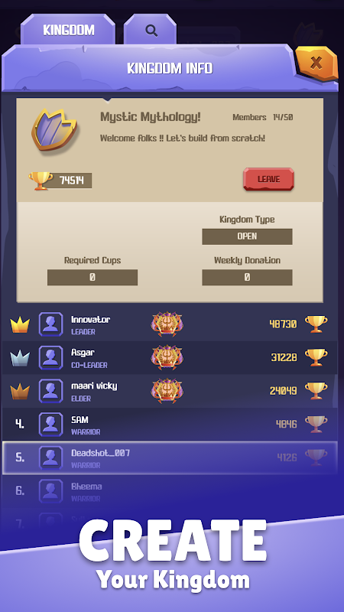The image size is (344, 612).
Task: Open SAM's profile avatar
Action: click(50, 425)
